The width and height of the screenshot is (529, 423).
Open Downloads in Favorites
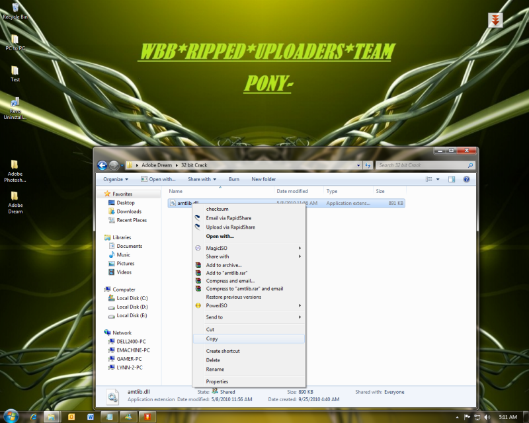[x=129, y=211]
